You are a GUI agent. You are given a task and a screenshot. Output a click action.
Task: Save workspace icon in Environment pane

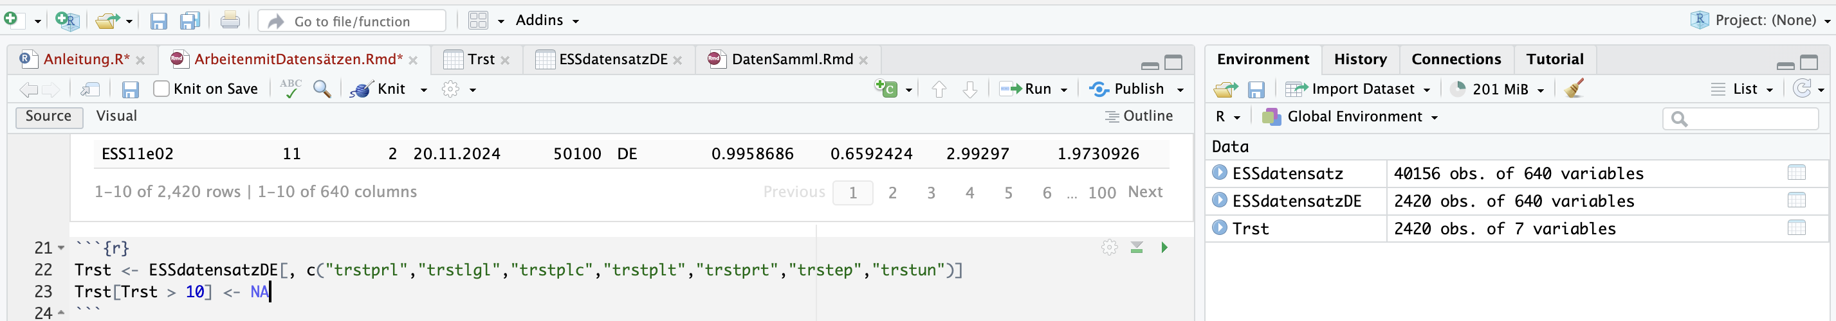pyautogui.click(x=1256, y=90)
